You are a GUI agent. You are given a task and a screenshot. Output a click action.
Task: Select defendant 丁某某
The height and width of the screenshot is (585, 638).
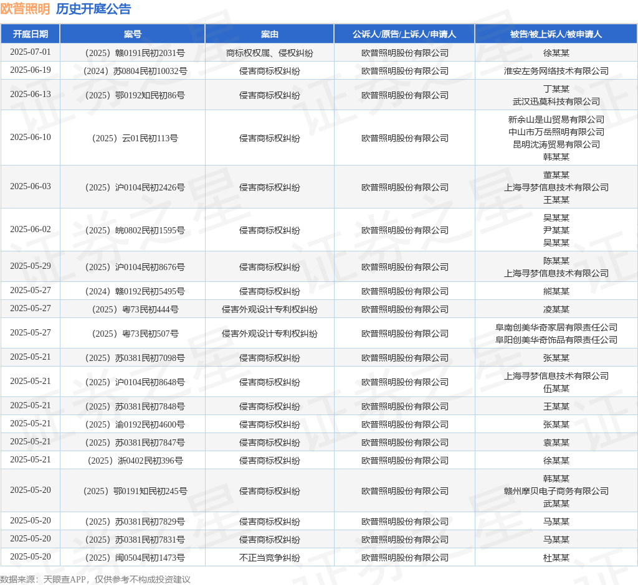pos(556,89)
